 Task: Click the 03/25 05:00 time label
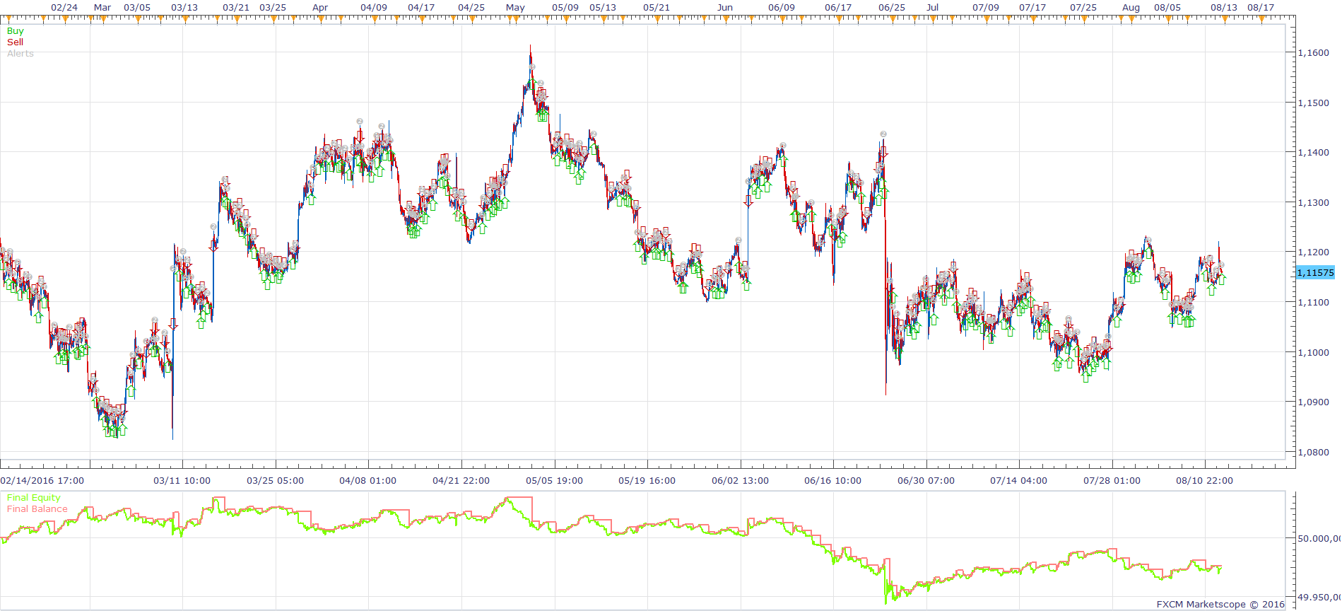[x=275, y=481]
